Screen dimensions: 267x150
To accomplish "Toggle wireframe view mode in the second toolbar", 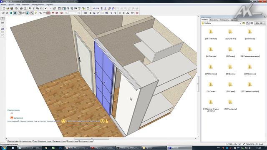I will coord(3,13).
